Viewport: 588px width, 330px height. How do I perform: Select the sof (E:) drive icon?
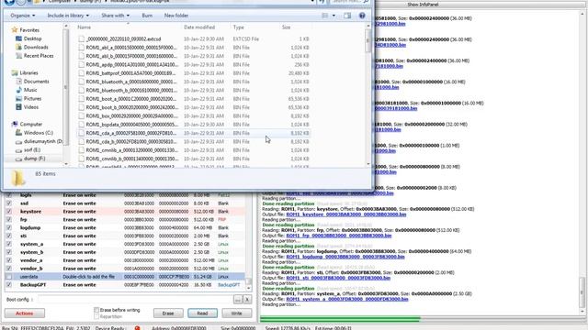[x=18, y=150]
